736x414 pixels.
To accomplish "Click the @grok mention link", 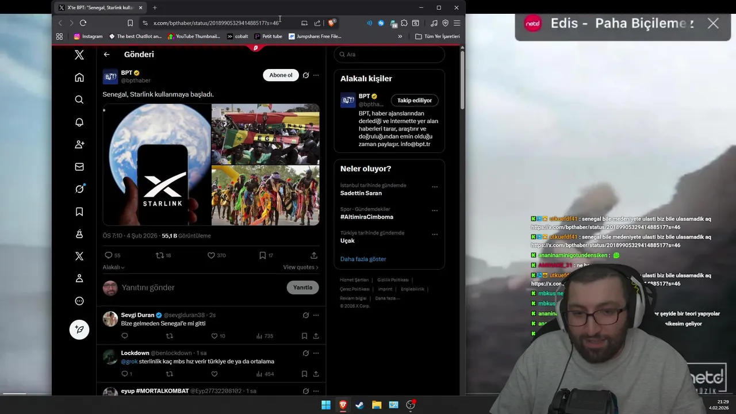I will pos(129,362).
